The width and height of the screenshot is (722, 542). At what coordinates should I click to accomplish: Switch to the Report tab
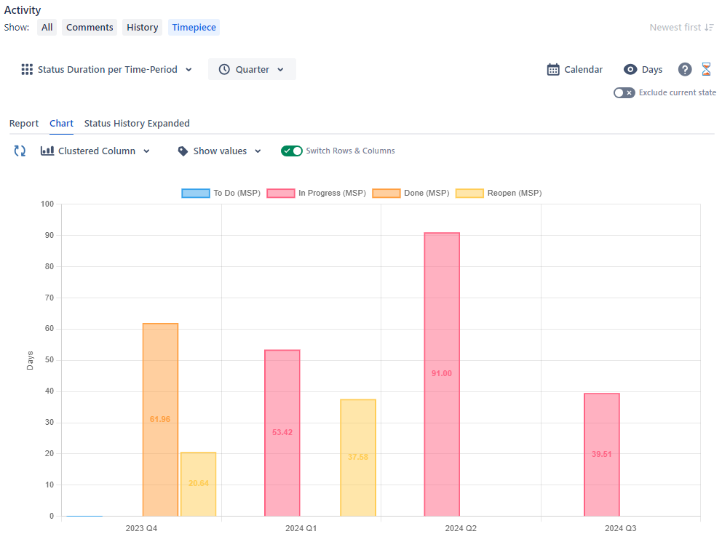click(x=23, y=123)
